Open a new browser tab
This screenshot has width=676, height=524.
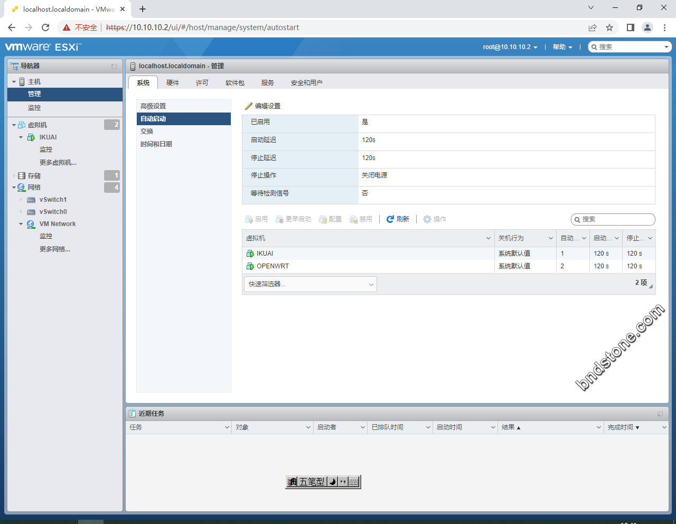[x=143, y=9]
